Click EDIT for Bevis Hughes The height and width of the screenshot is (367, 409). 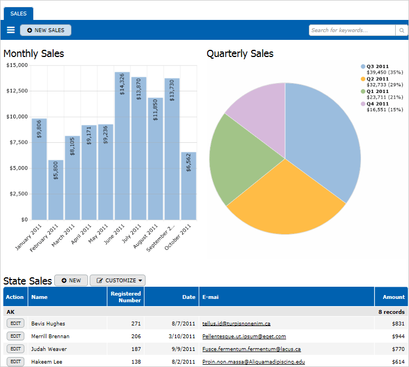coord(15,323)
